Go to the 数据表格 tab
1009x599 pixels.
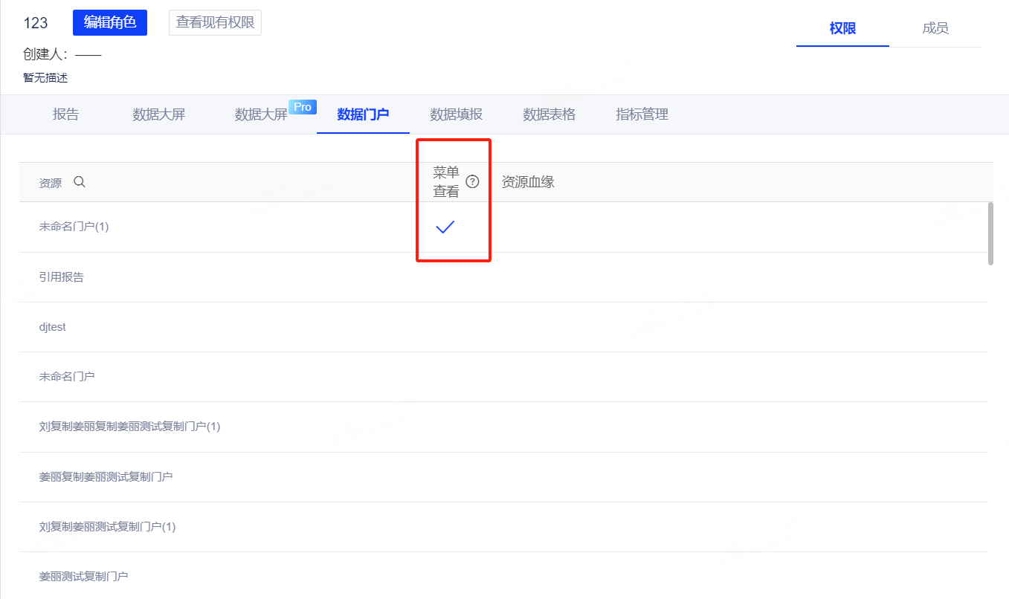[549, 114]
